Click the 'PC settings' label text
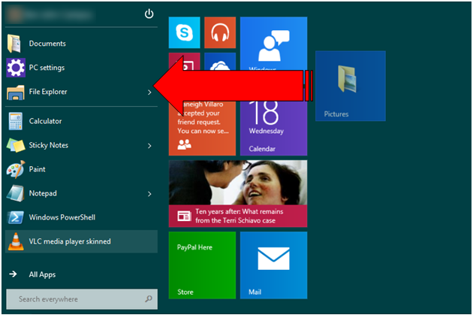 pos(47,68)
